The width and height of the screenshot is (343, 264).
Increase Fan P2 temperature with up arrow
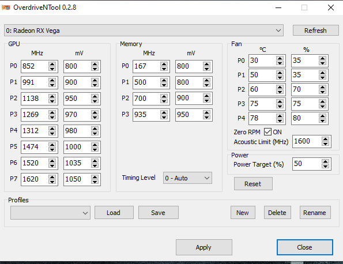[x=280, y=87]
